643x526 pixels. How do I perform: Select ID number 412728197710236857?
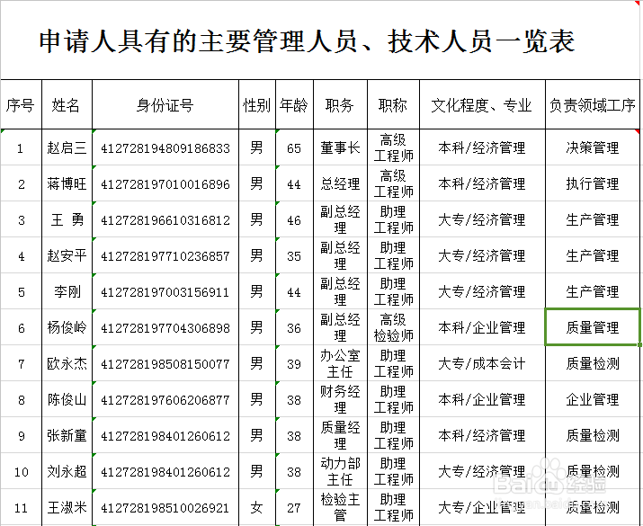point(165,256)
